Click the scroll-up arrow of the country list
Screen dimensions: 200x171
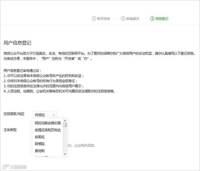click(65, 121)
